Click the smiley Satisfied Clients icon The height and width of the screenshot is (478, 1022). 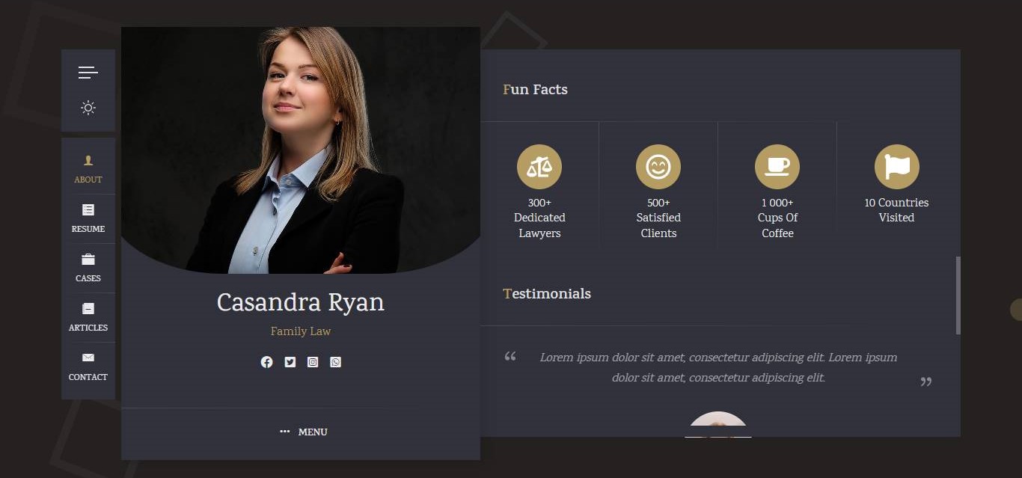(x=658, y=167)
